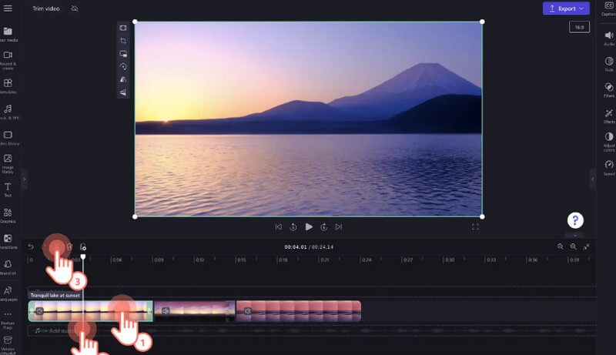Image resolution: width=616 pixels, height=355 pixels.
Task: Zoom in on the timeline
Action: (573, 246)
